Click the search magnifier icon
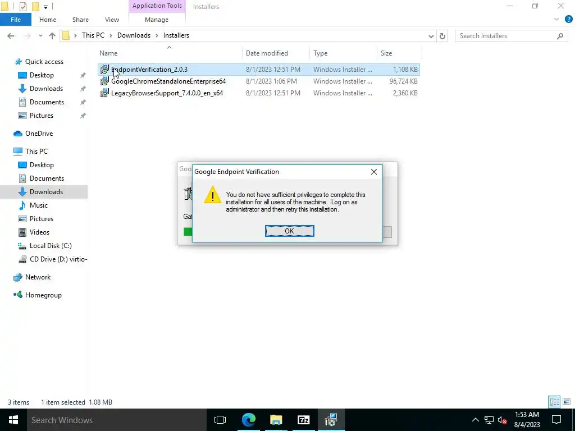 click(560, 36)
